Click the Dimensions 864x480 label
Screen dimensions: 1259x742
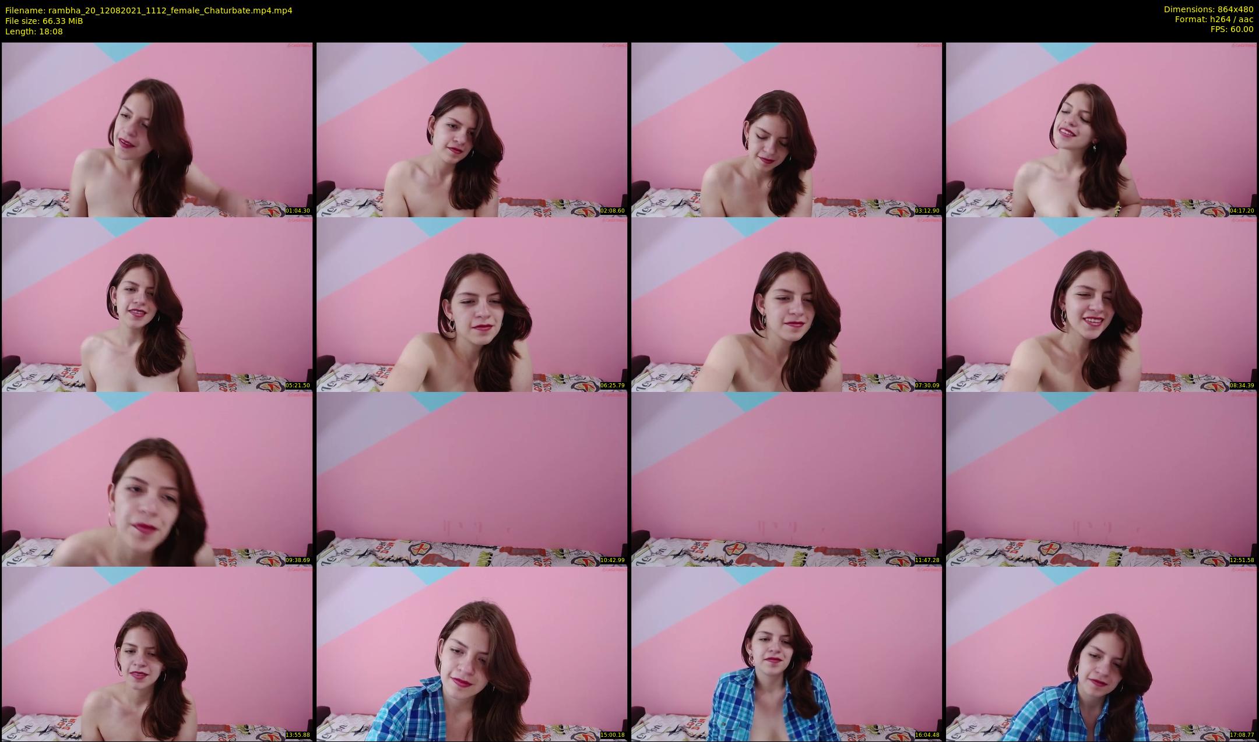(x=1208, y=9)
